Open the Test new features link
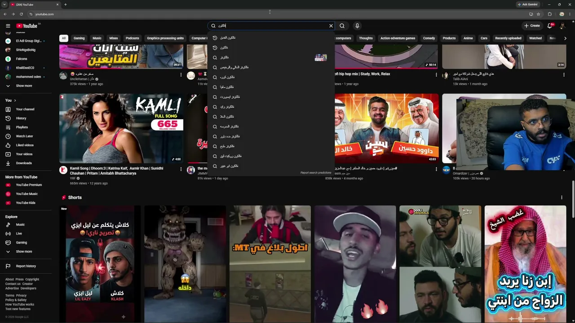The width and height of the screenshot is (575, 323). click(18, 309)
